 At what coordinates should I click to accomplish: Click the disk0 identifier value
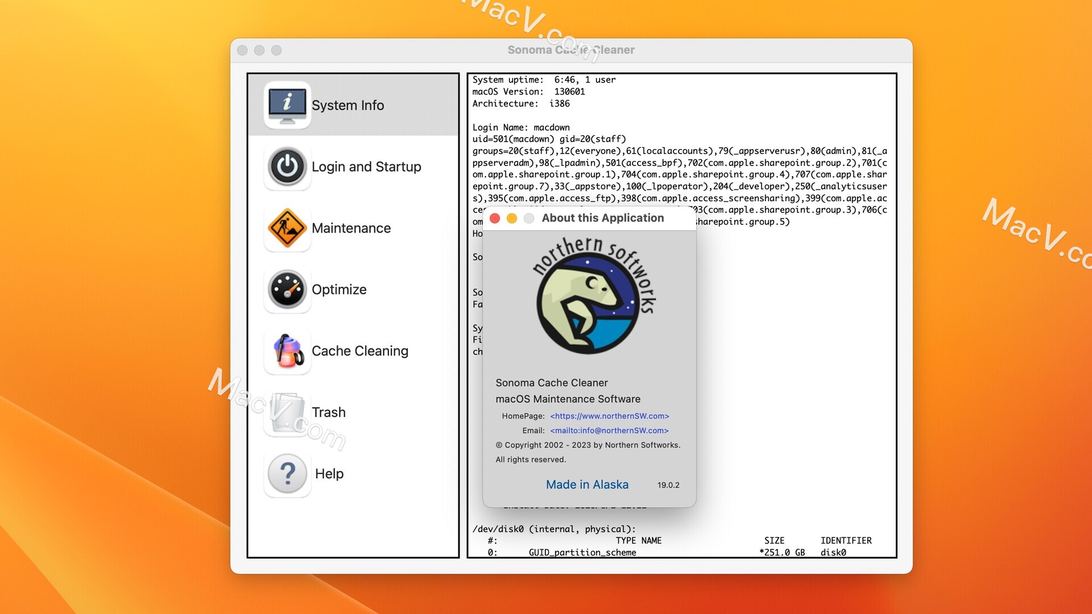[x=833, y=553]
